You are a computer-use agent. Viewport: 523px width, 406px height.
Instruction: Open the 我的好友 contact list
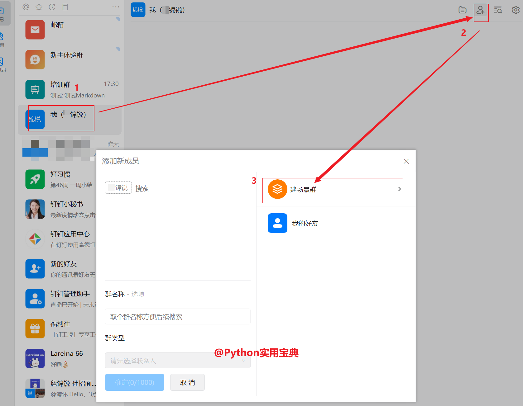click(x=334, y=223)
